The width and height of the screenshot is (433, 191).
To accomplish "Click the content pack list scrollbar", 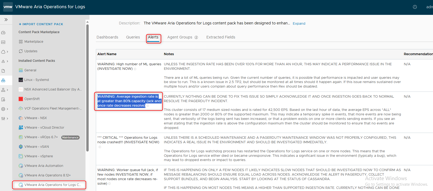I will click(87, 88).
